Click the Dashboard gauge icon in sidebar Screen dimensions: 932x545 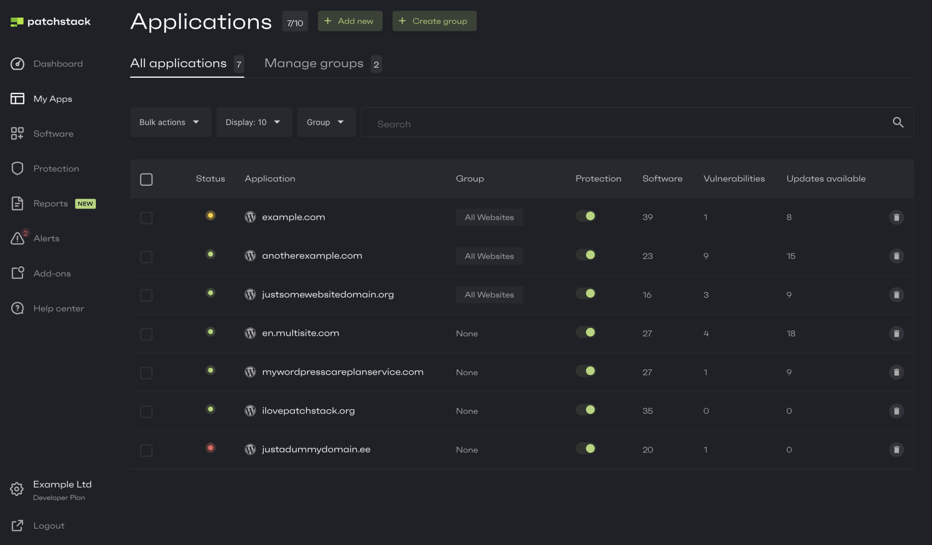(x=18, y=64)
